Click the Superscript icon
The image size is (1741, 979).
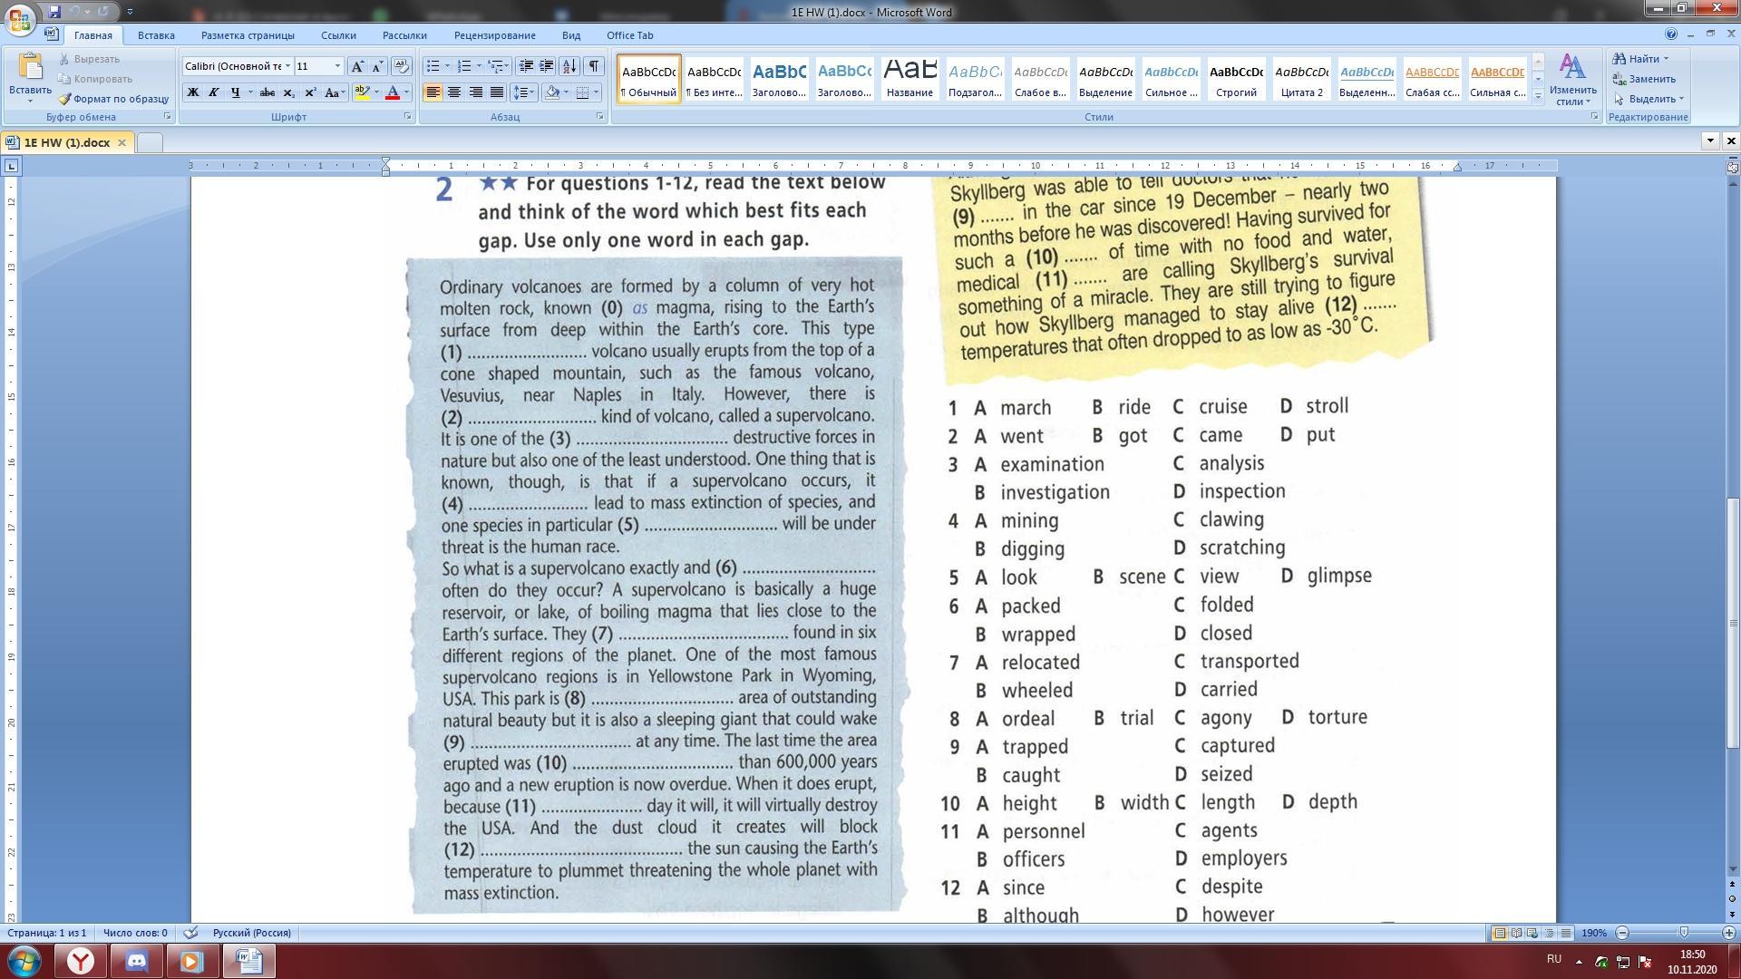(x=310, y=92)
